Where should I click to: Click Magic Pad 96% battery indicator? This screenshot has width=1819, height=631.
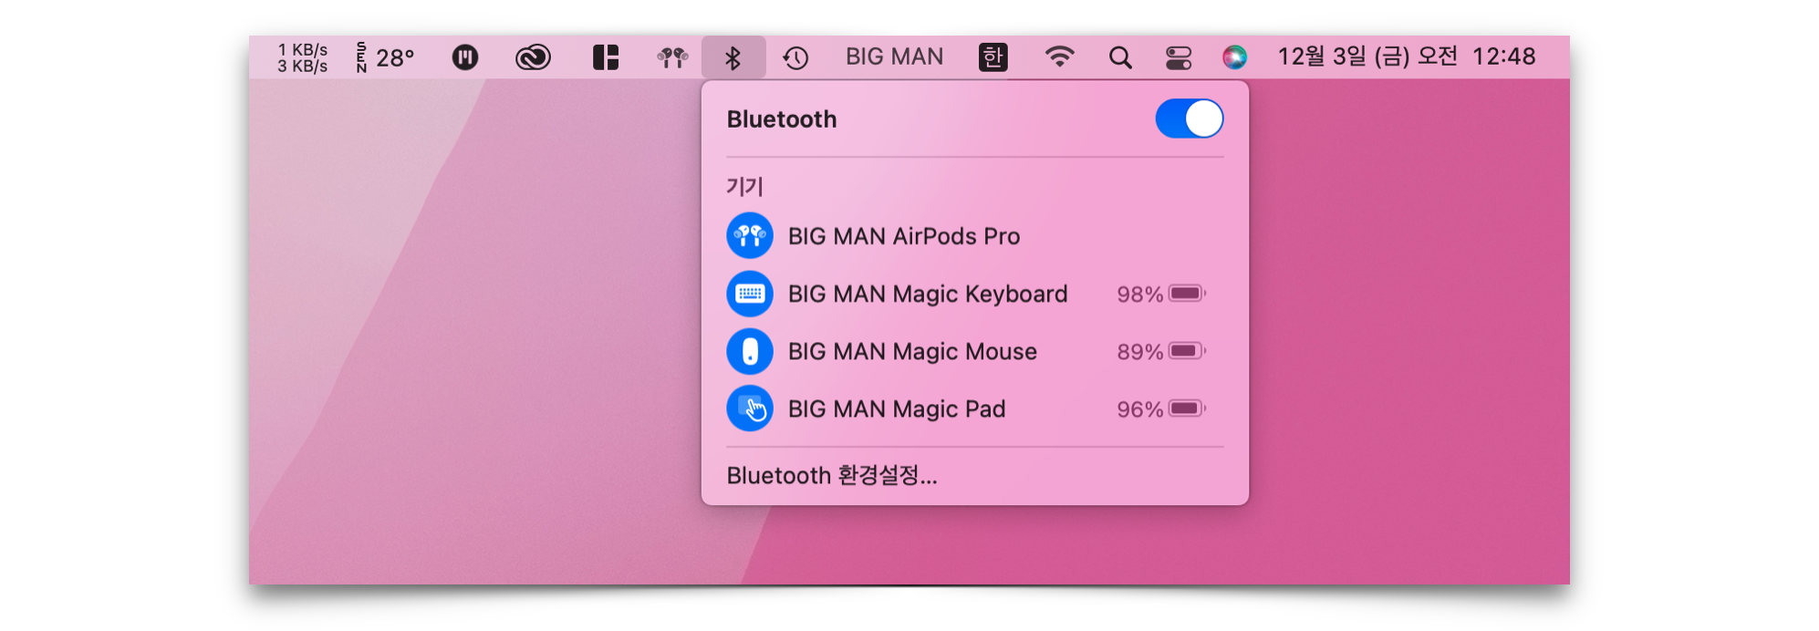pos(1161,409)
